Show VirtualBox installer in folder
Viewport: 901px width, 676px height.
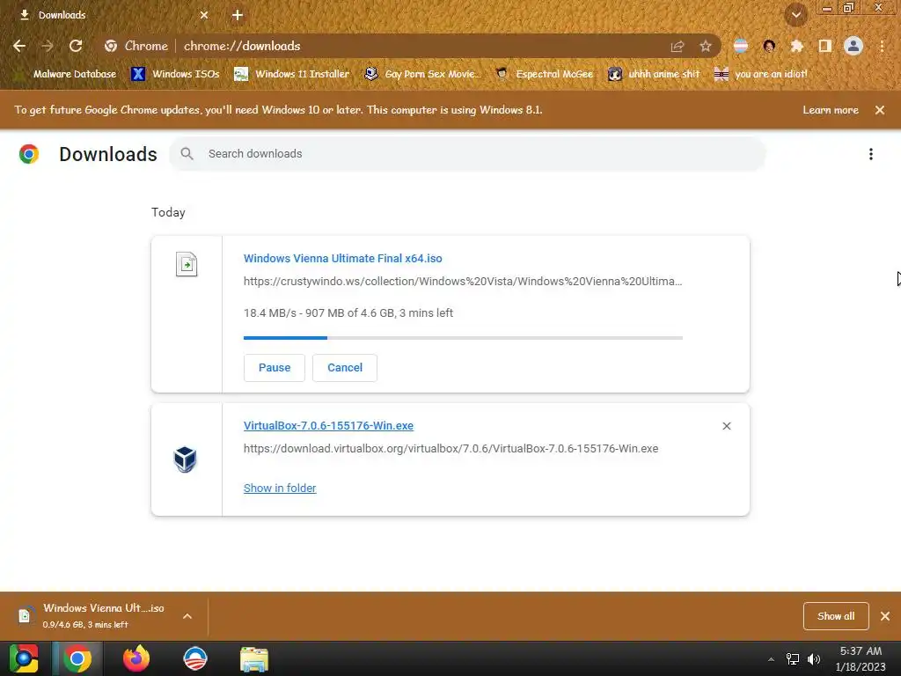pyautogui.click(x=279, y=488)
